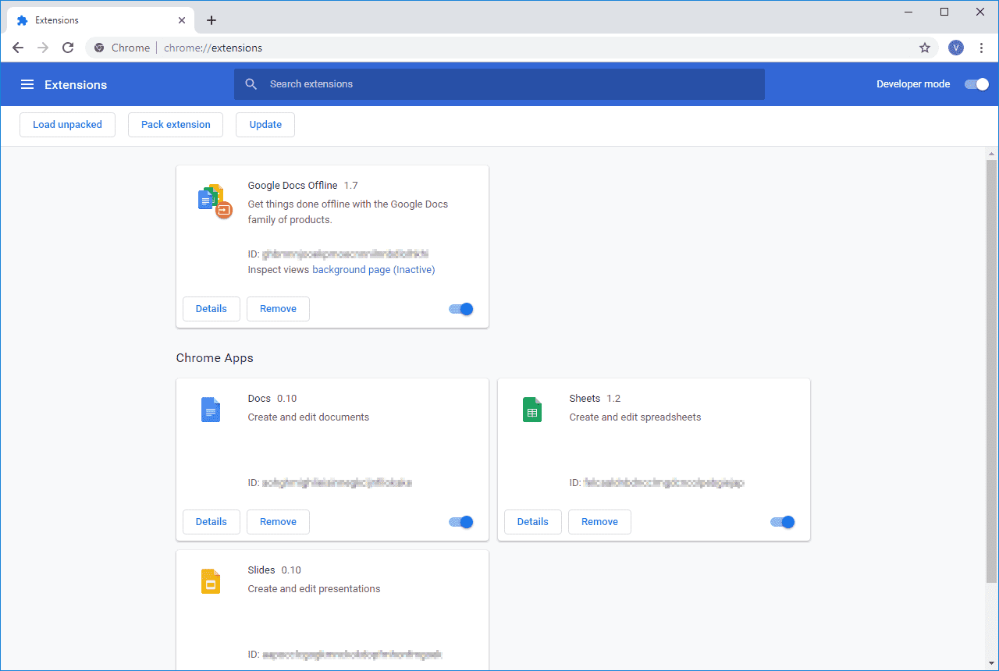Maximize the Chrome window

(944, 12)
